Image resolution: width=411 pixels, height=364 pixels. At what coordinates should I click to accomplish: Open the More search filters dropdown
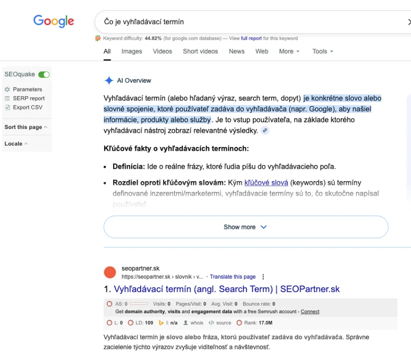[x=289, y=51]
